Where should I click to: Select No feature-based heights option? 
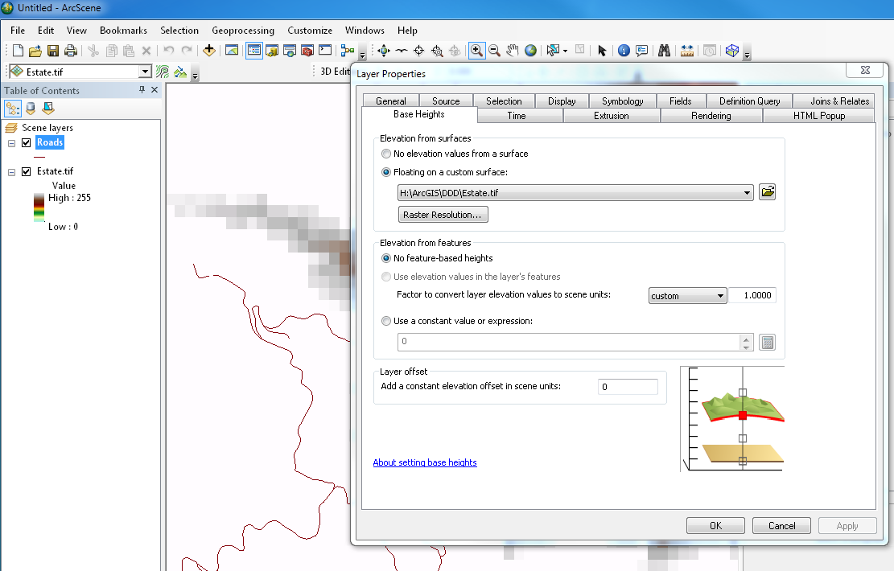tap(386, 258)
